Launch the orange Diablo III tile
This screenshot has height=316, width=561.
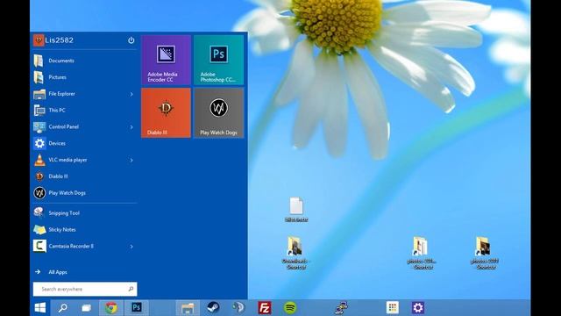pyautogui.click(x=166, y=113)
